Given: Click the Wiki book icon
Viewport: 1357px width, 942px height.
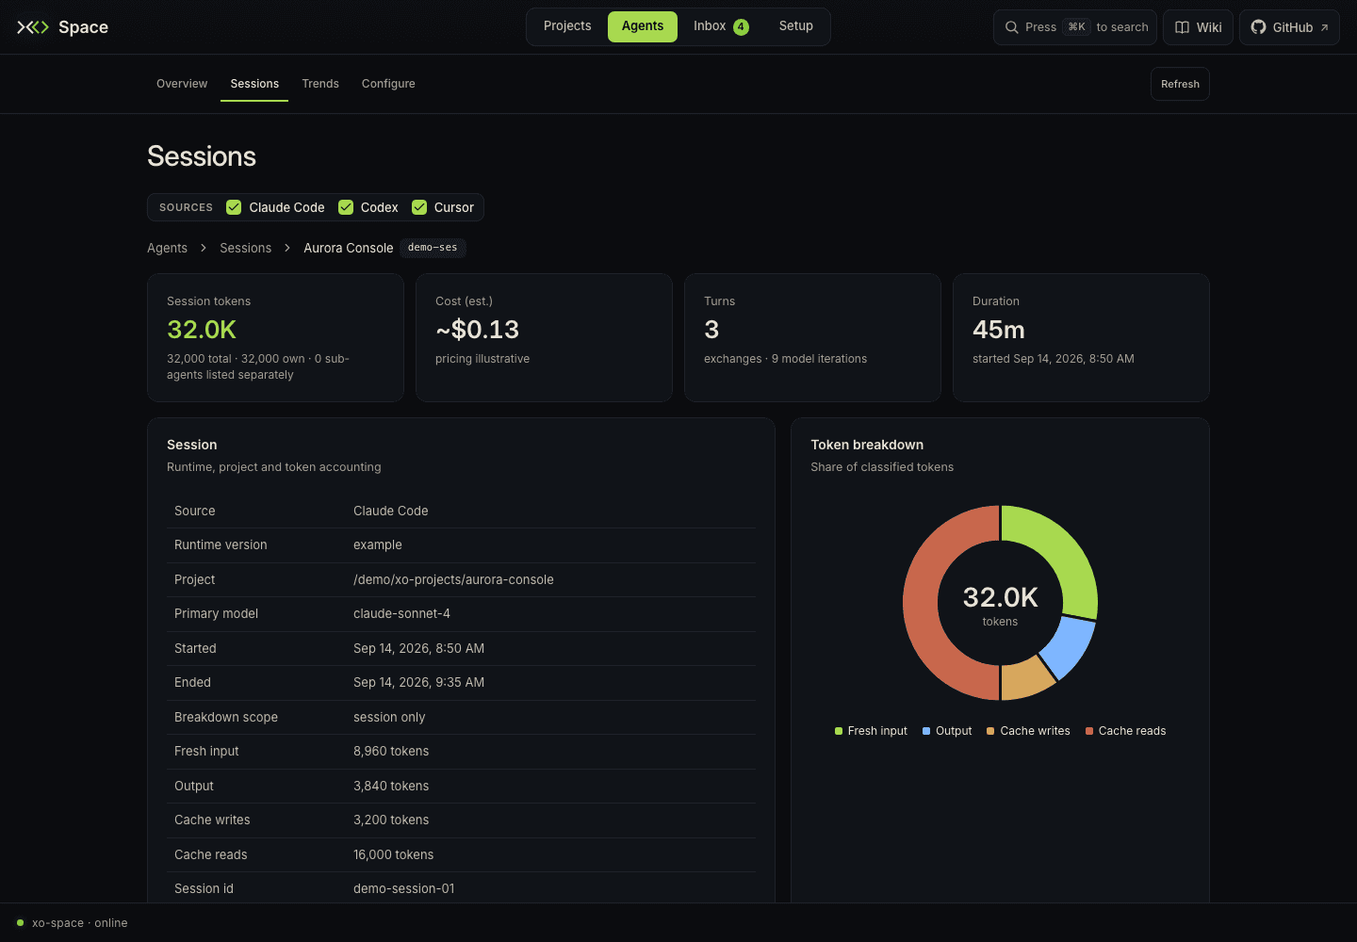Looking at the screenshot, I should (1182, 27).
